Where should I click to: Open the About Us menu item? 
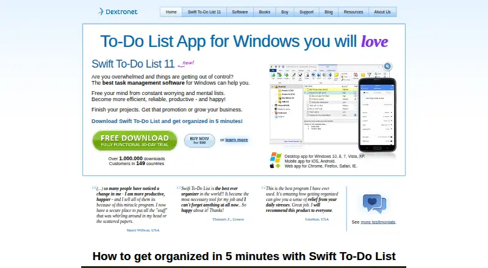pyautogui.click(x=382, y=12)
